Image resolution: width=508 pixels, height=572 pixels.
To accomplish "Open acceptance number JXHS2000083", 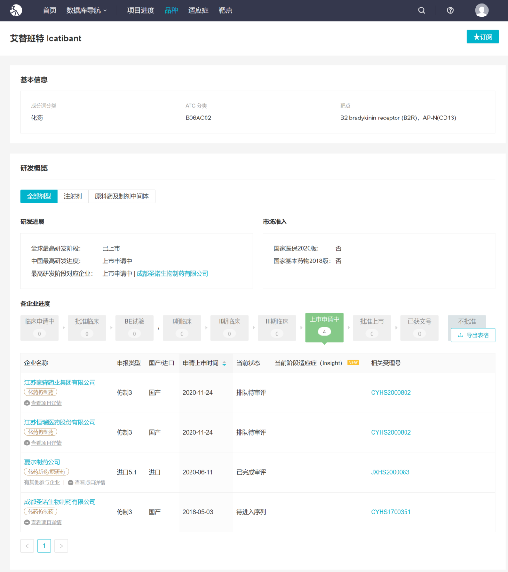I will [390, 472].
